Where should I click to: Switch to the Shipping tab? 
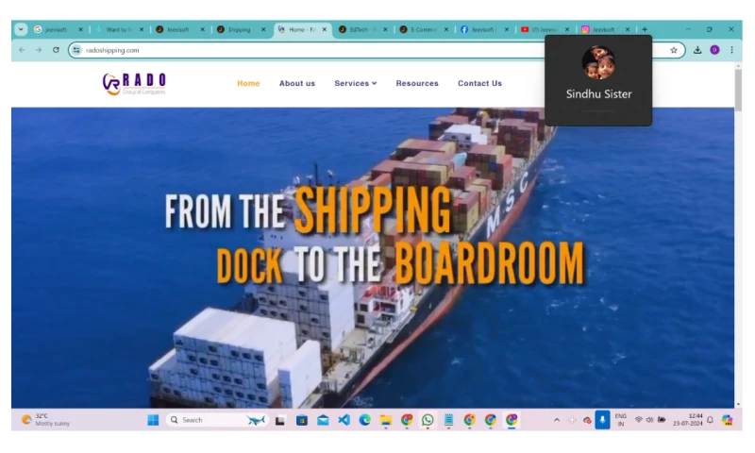[x=241, y=29]
